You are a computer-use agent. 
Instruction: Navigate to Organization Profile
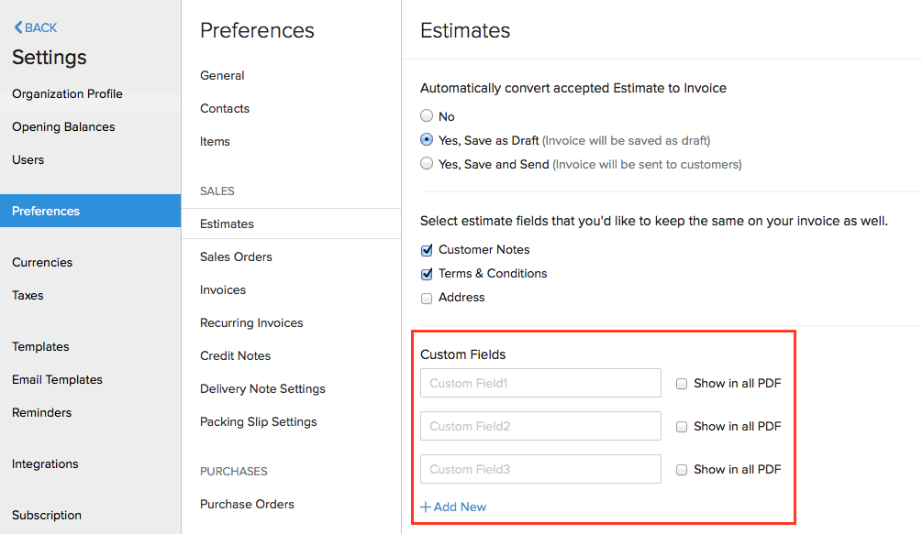click(66, 93)
